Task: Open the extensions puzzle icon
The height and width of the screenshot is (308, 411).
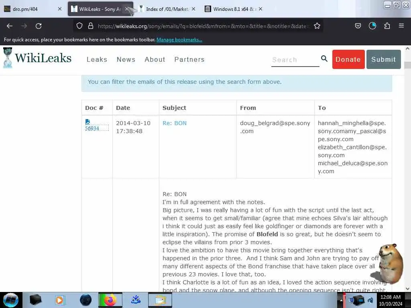Action: tap(387, 26)
